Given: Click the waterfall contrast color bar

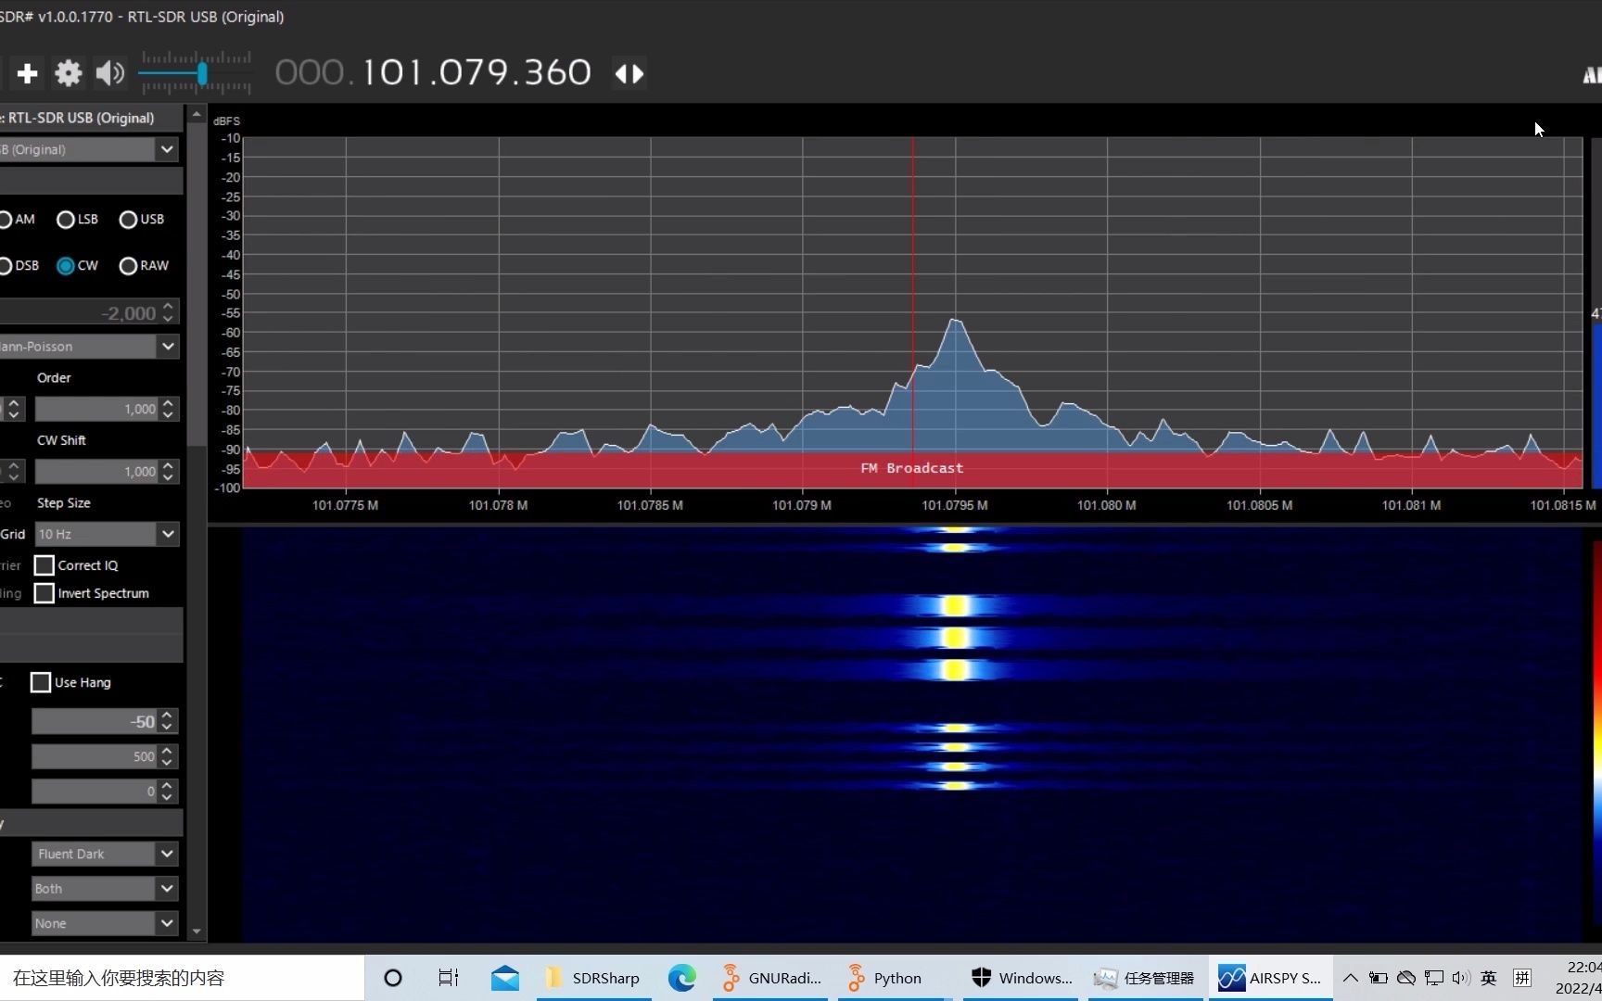Looking at the screenshot, I should tap(1596, 732).
